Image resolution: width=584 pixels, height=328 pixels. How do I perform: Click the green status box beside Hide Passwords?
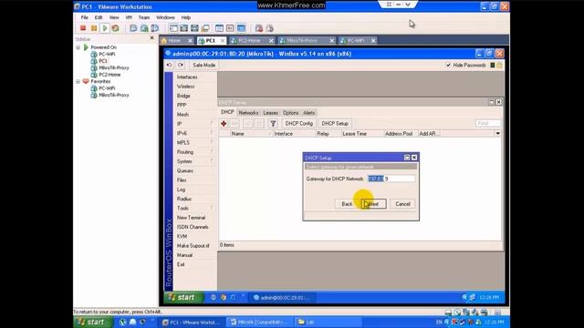(493, 65)
